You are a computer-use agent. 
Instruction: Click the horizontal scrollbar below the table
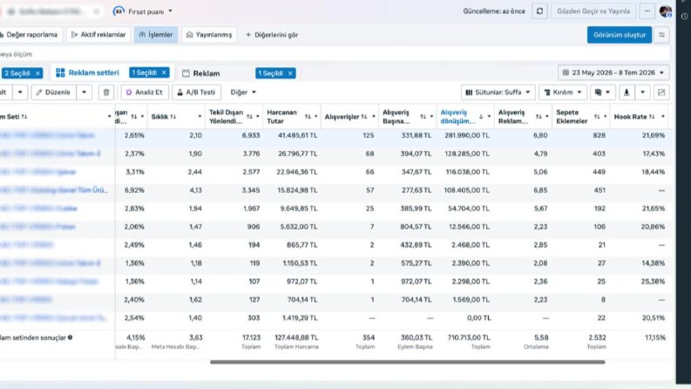(x=407, y=362)
